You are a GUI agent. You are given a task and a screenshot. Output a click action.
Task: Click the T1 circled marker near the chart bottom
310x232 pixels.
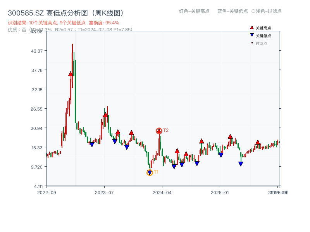150,172
